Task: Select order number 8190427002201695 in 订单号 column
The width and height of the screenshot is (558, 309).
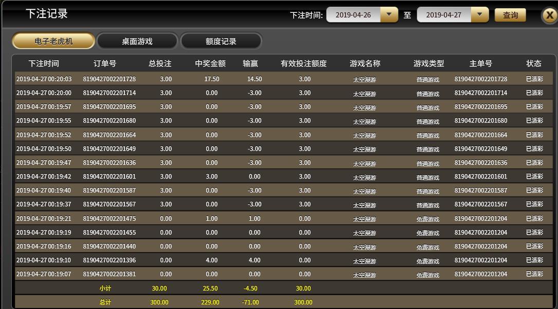Action: pyautogui.click(x=109, y=107)
